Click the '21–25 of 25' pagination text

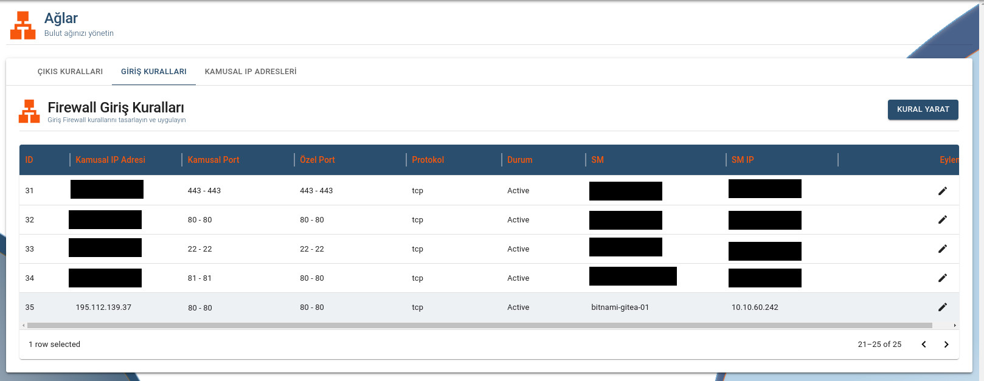(880, 345)
